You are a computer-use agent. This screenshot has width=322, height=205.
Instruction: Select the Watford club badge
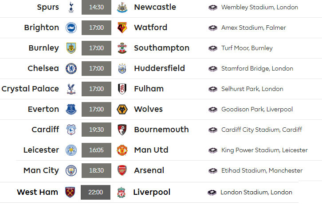pyautogui.click(x=122, y=28)
